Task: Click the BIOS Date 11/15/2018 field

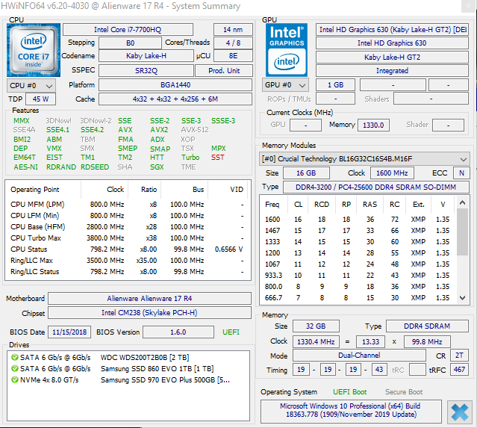Action: [69, 332]
